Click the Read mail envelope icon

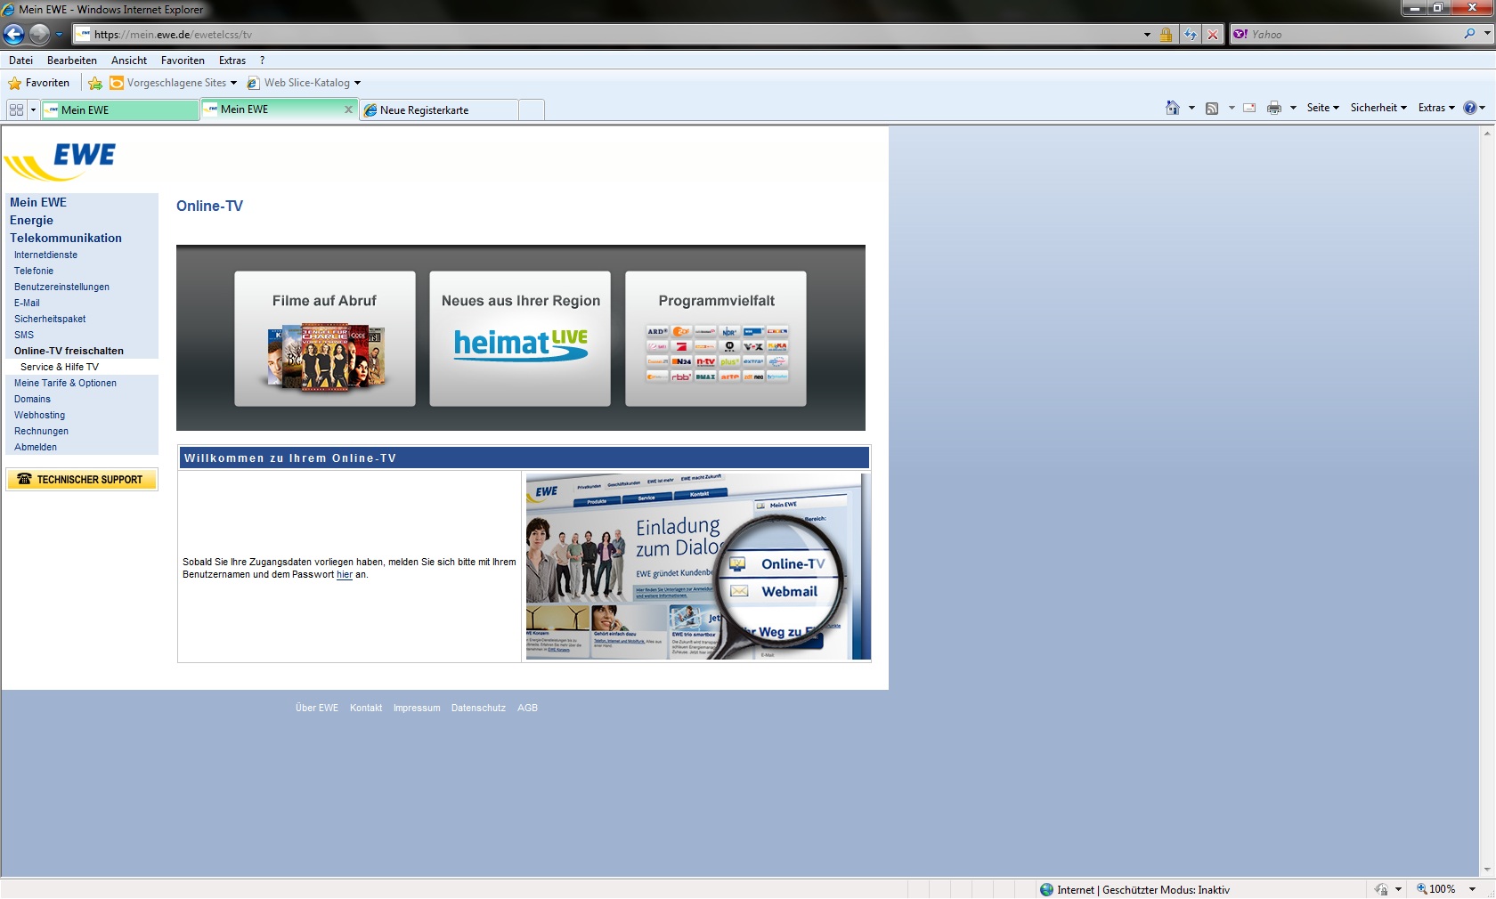(1249, 108)
